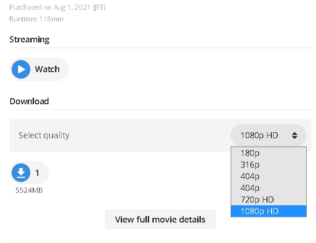This screenshot has height=243, width=316.
Task: Pick the upper 404p quality option
Action: (x=268, y=176)
